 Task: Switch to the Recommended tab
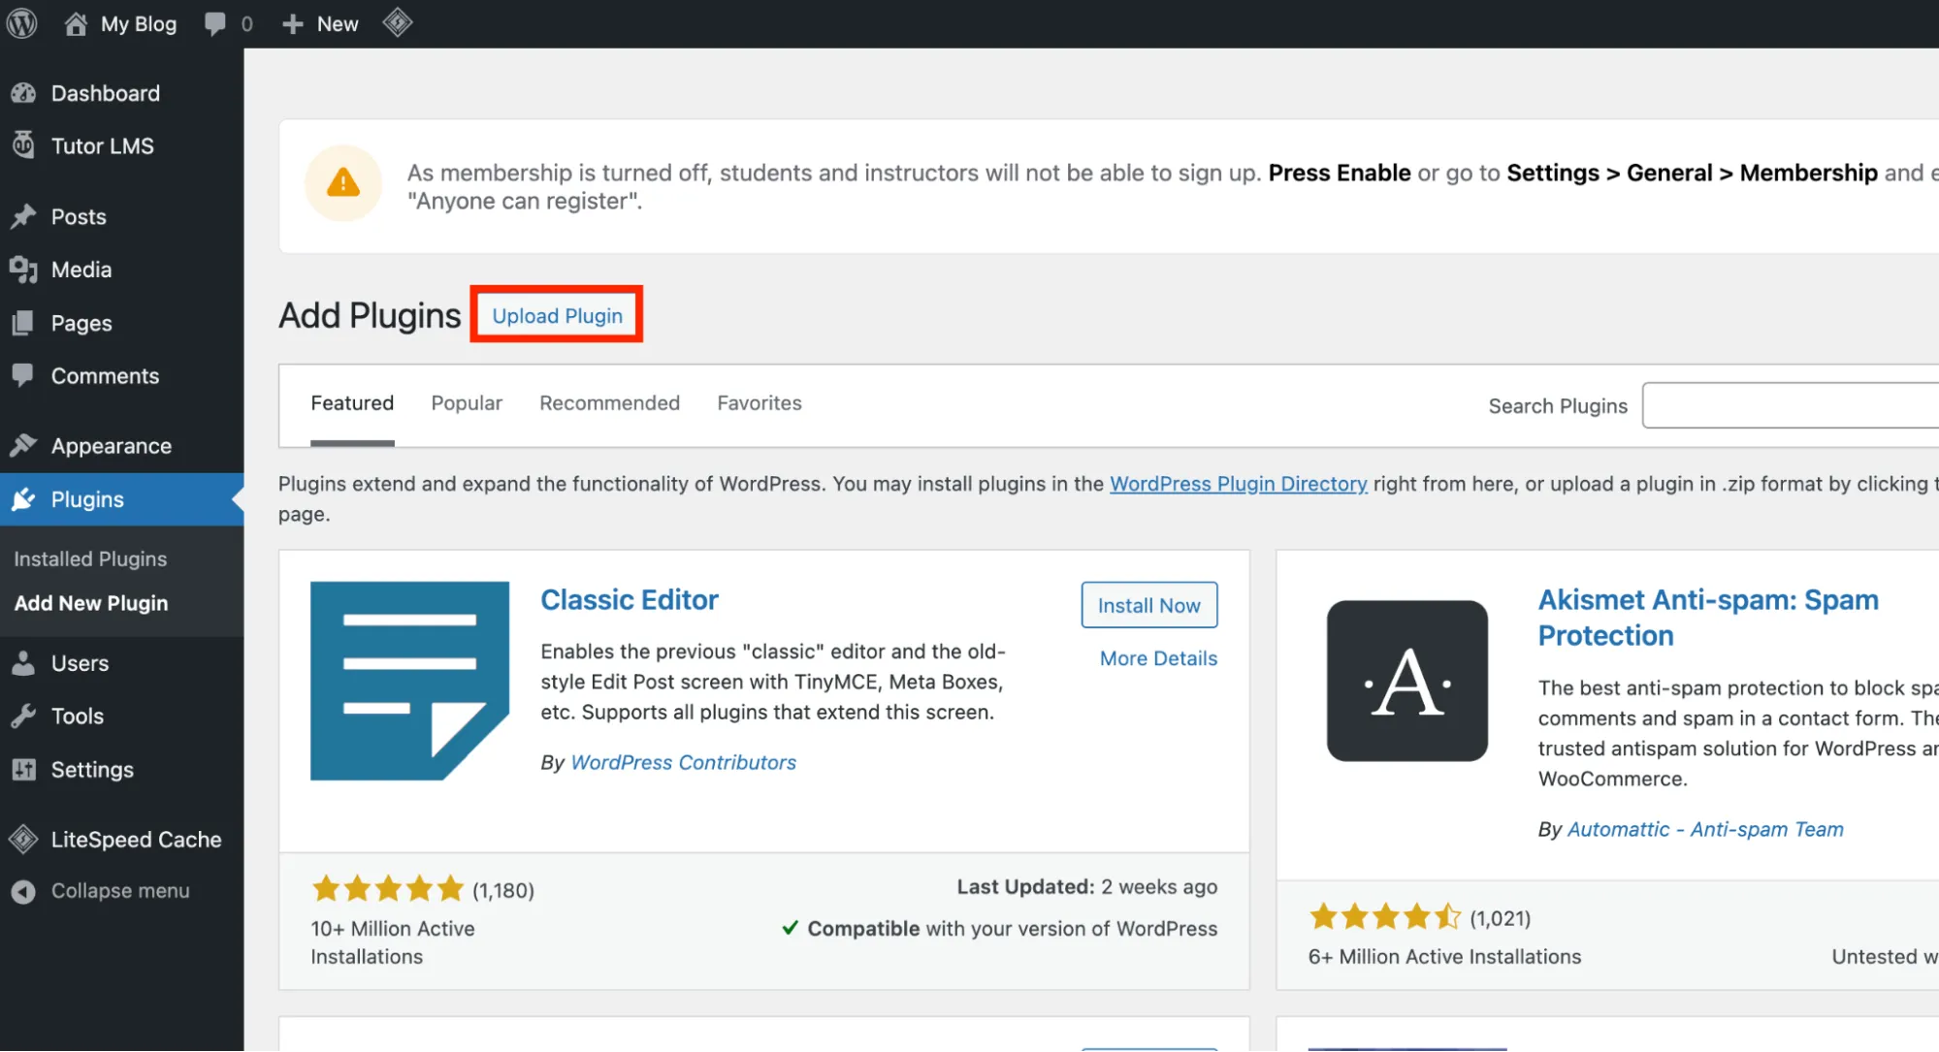609,403
